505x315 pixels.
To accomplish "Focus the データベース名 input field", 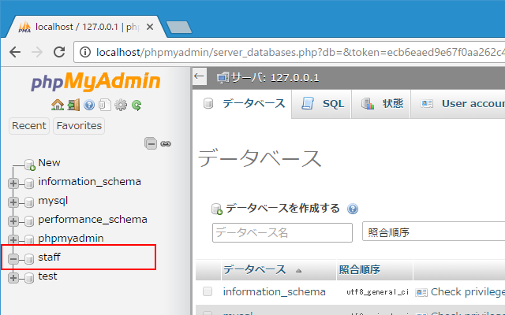I will [282, 232].
